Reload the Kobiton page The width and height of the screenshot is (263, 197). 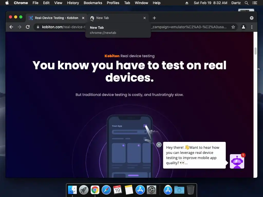coord(28,27)
